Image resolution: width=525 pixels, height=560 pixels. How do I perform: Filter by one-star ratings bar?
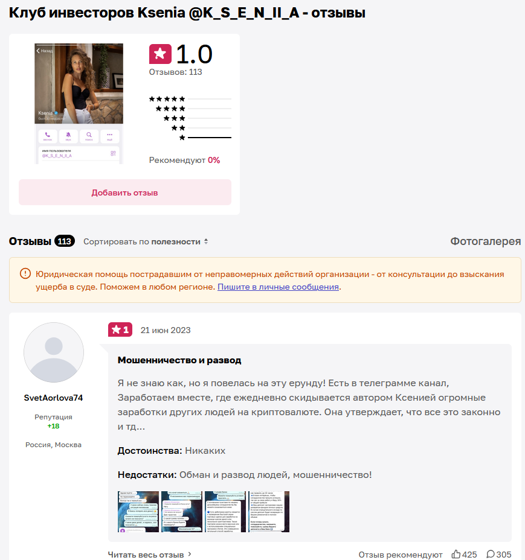pyautogui.click(x=210, y=138)
